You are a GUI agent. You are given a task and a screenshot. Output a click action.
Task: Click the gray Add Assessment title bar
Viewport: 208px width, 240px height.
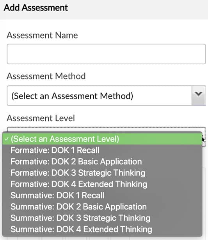point(104,9)
